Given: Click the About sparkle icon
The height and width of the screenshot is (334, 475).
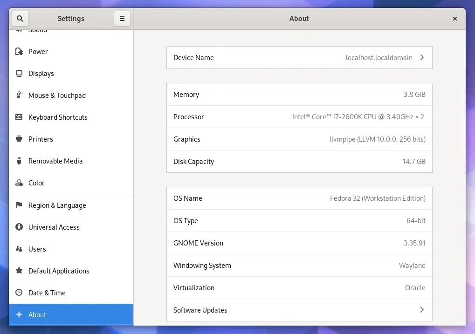Looking at the screenshot, I should (x=19, y=314).
